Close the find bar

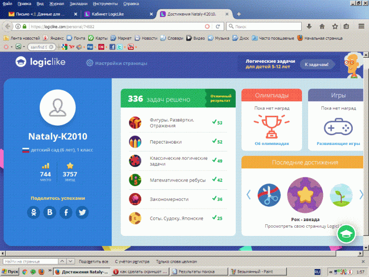363,261
